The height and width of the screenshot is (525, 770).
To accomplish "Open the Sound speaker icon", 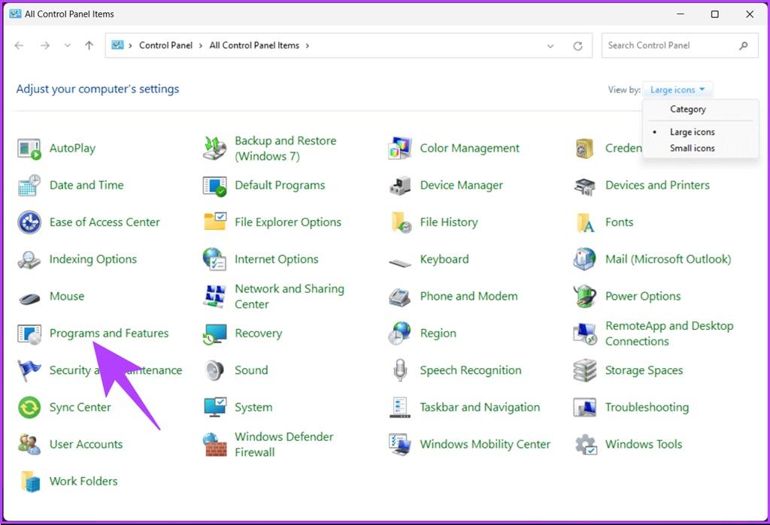I will click(214, 370).
